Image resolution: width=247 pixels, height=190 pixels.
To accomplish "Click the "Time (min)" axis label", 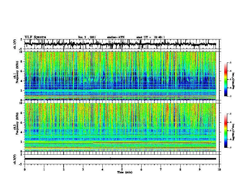I will 125,172.
